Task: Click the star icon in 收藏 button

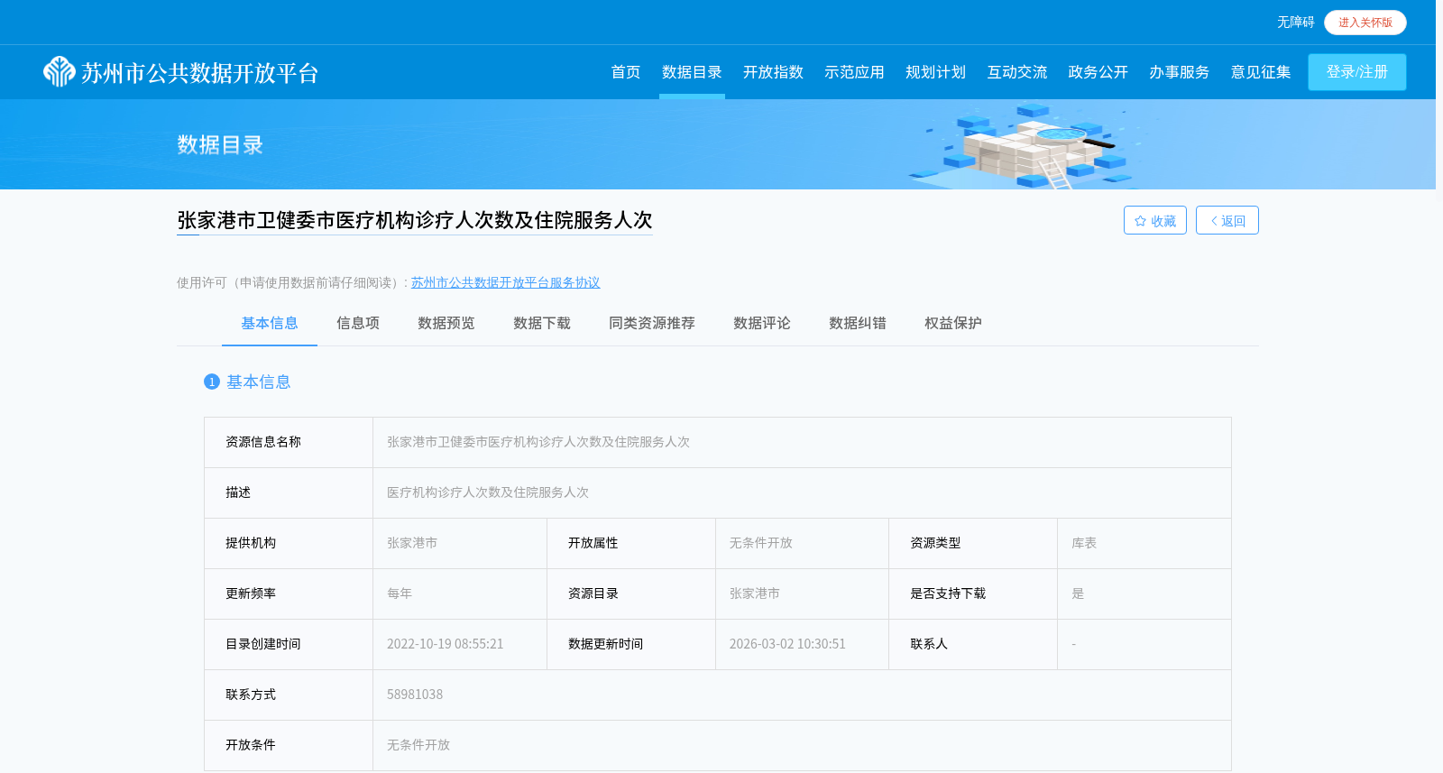Action: 1140,221
